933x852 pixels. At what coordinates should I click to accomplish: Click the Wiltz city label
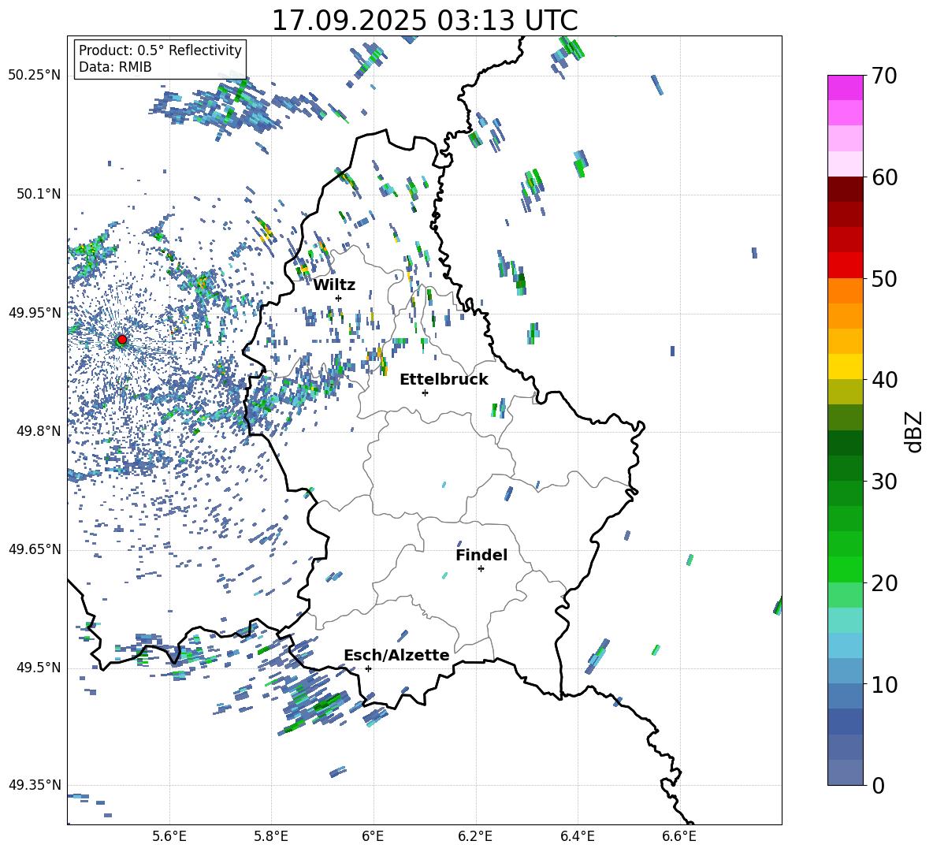pyautogui.click(x=334, y=285)
